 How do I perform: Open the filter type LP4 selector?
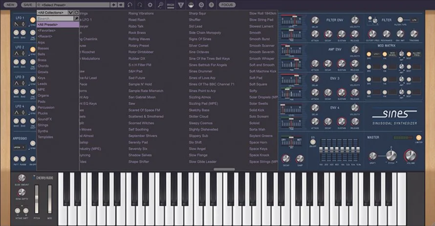point(414,20)
